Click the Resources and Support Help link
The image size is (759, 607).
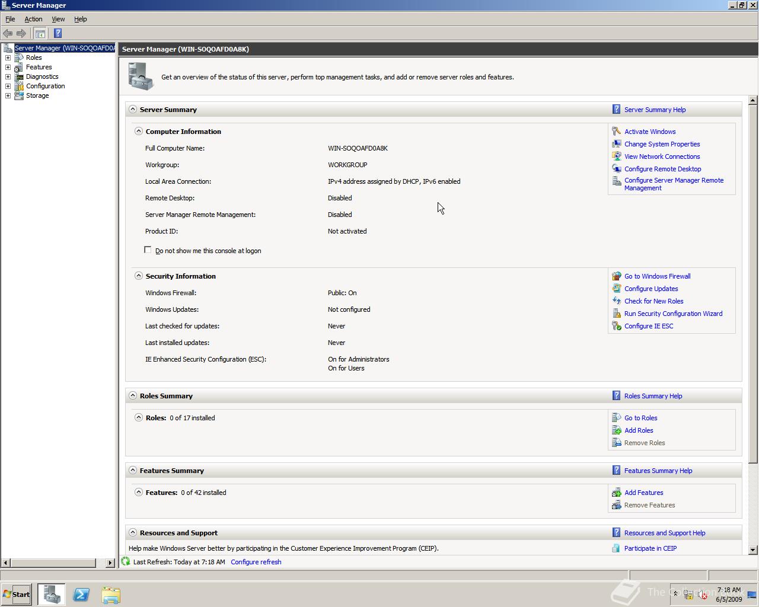pyautogui.click(x=665, y=533)
